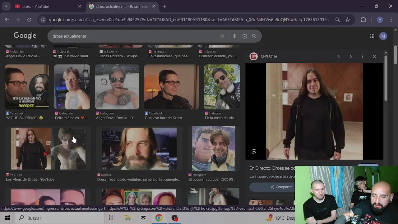398x224 pixels.
Task: Open the Google apps grid
Action: (372, 36)
